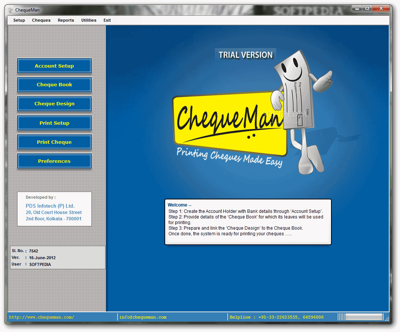The height and width of the screenshot is (332, 400).
Task: Open the Cheques menu
Action: [x=41, y=20]
